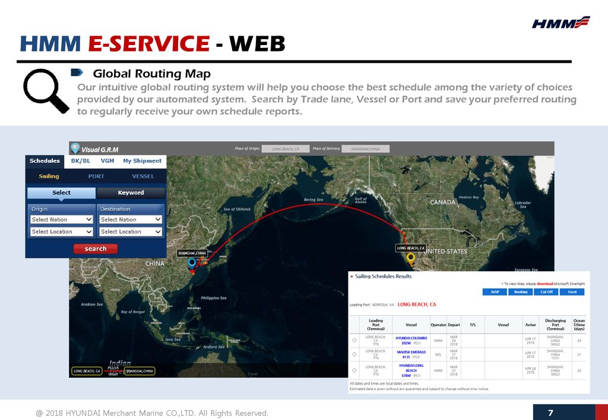This screenshot has height=420, width=608.
Task: Switch to the BK/BL tab
Action: (80, 161)
